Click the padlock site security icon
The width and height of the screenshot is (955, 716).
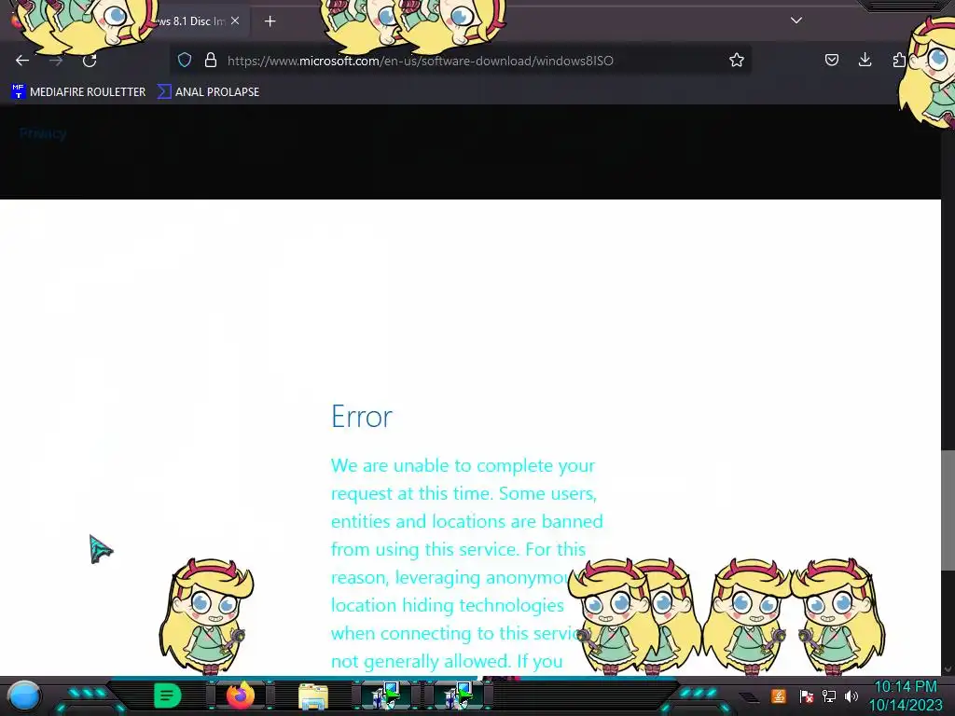(211, 60)
